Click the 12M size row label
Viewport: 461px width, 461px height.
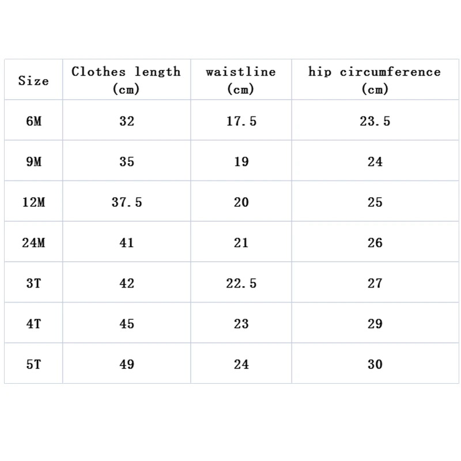pos(33,202)
